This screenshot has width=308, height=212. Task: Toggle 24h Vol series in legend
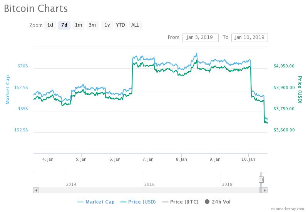tap(218, 202)
